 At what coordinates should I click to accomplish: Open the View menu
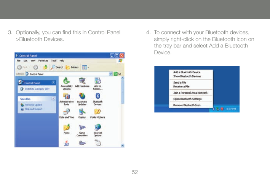(33, 61)
